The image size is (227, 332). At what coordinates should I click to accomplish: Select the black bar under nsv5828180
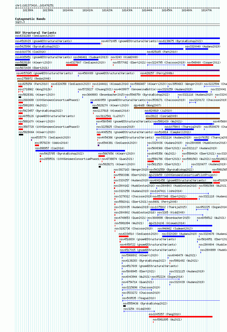coord(21,65)
